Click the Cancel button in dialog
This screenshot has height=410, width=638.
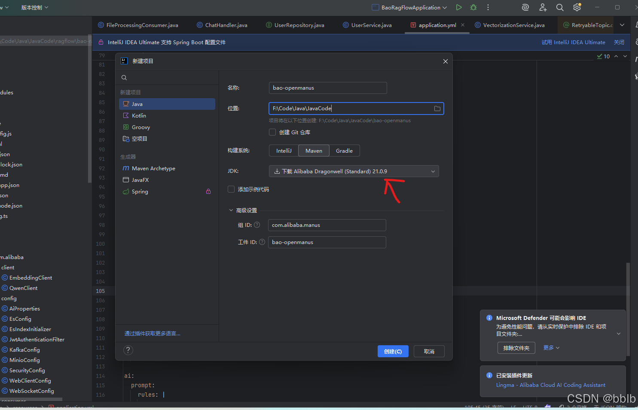429,351
